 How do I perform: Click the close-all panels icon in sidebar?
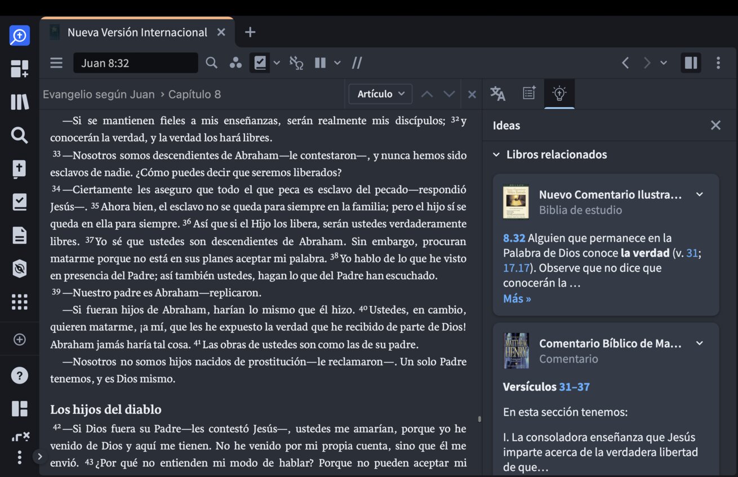[20, 436]
